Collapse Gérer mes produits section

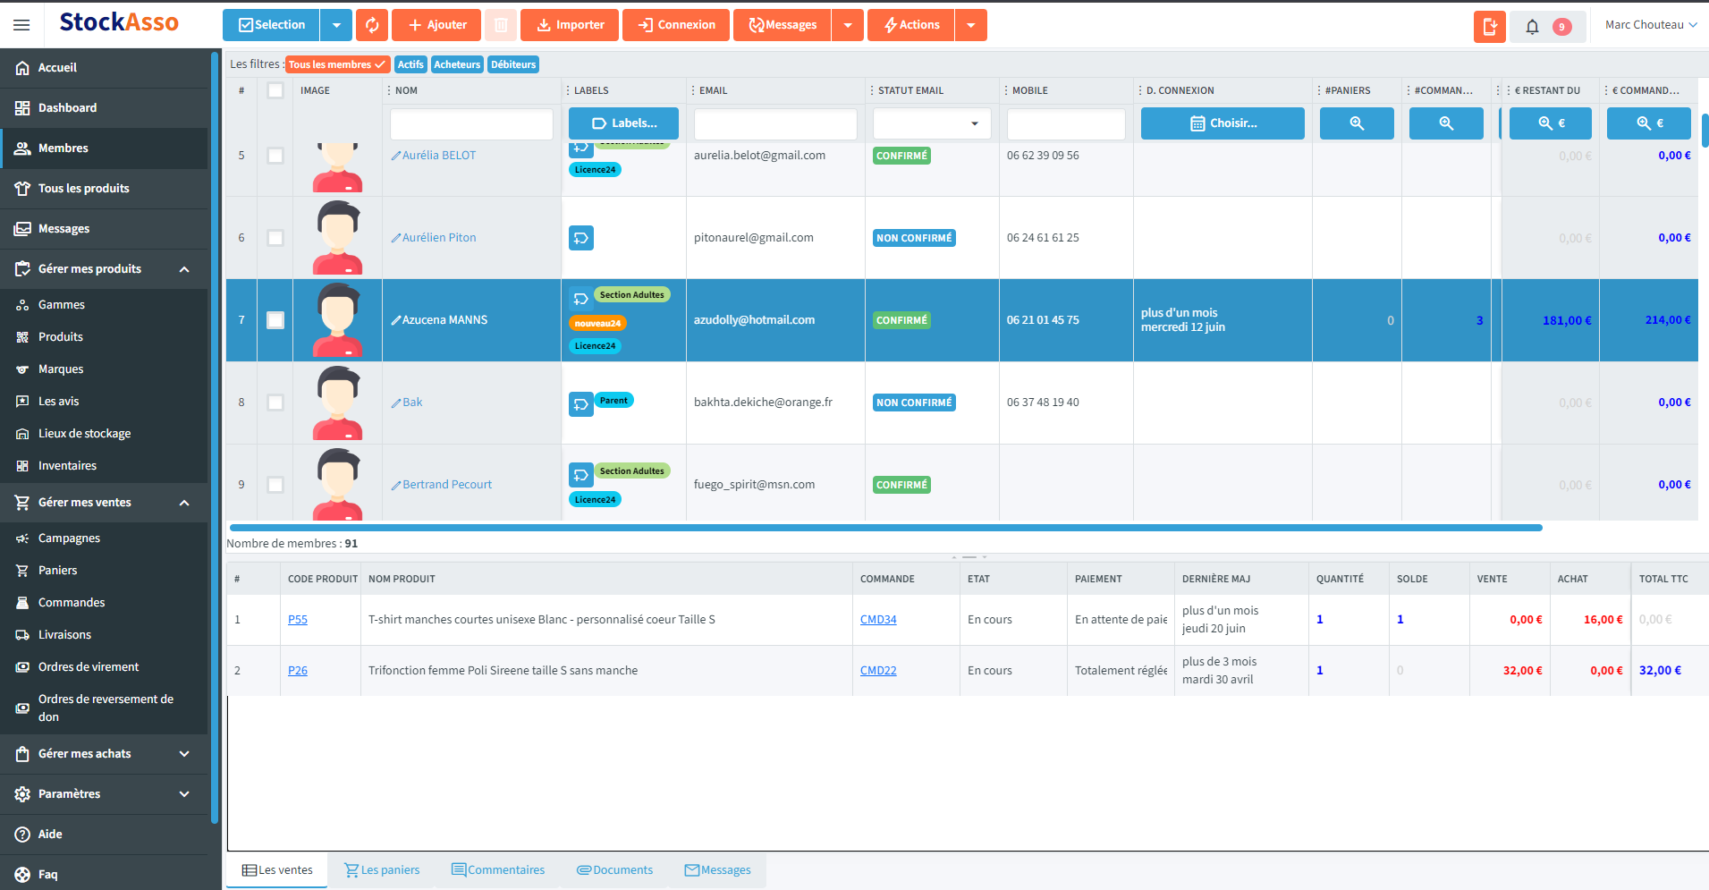[184, 269]
